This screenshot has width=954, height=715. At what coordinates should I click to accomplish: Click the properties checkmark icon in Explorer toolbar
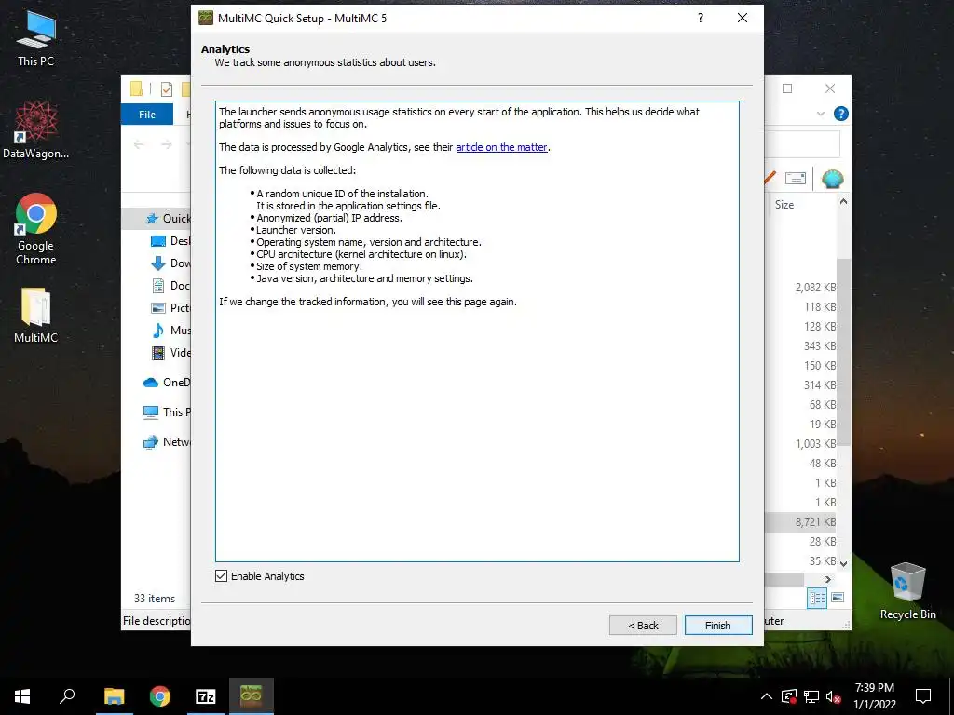tap(166, 89)
